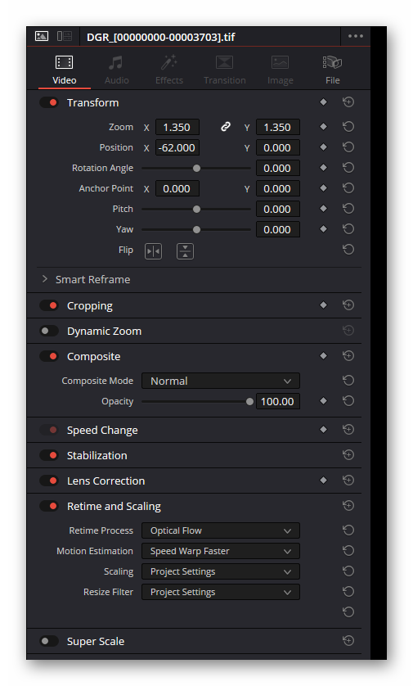Open Motion Estimation Speed Warp dropdown
Screen dimensions: 413x686
coord(221,551)
